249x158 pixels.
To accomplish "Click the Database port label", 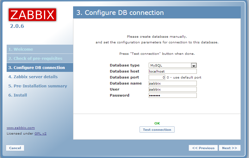I will (124, 77).
